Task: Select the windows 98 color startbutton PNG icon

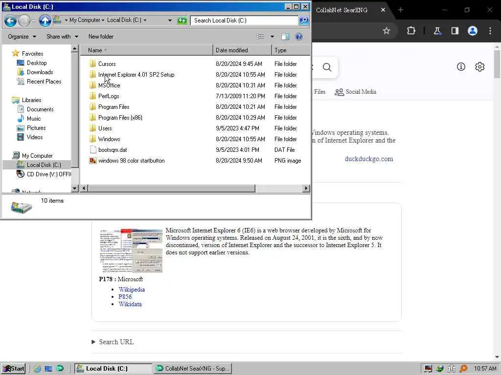Action: point(92,161)
